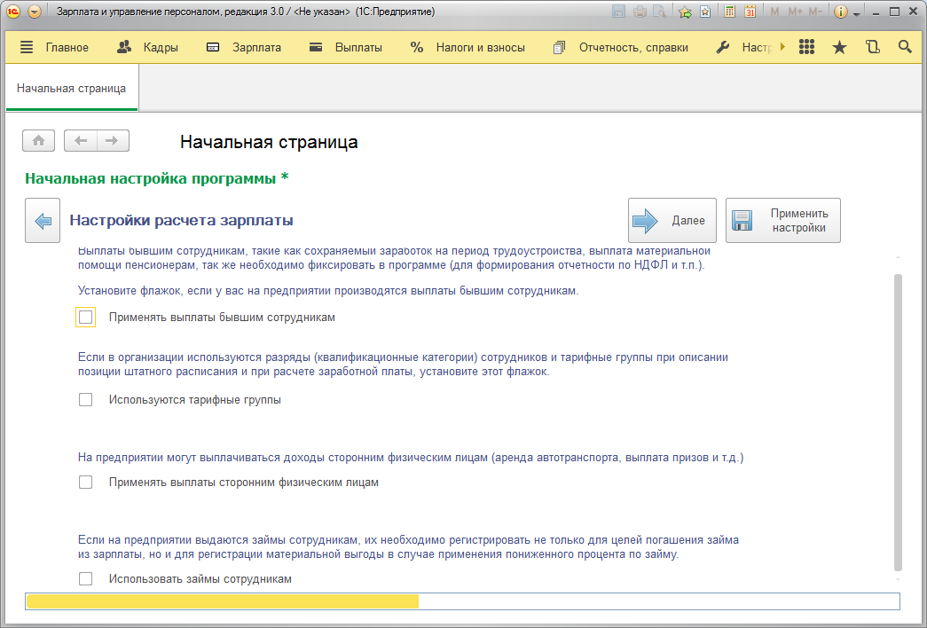This screenshot has width=927, height=628.
Task: Click the add-to-favorites star icon with green arrow
Action: pyautogui.click(x=684, y=12)
